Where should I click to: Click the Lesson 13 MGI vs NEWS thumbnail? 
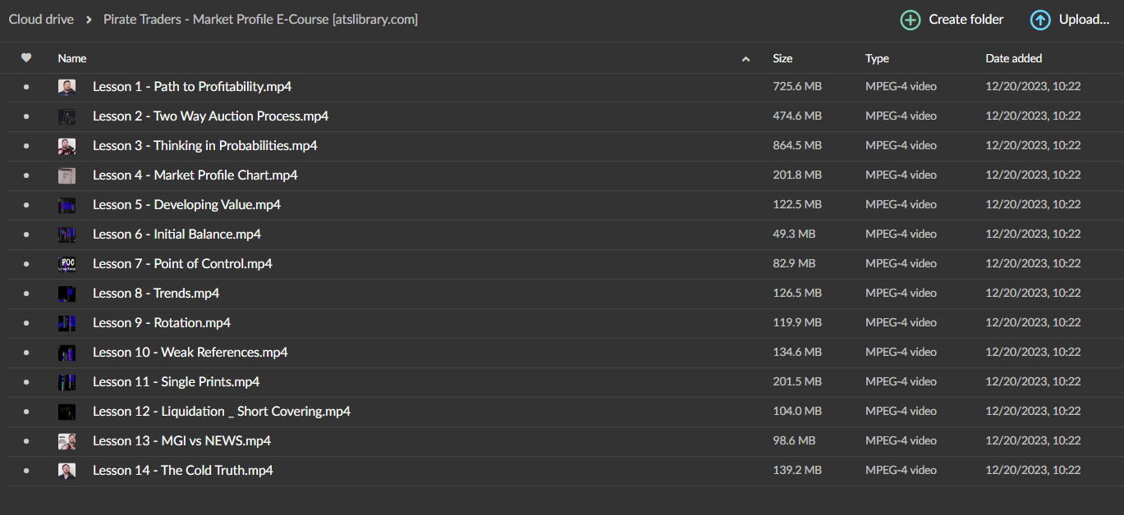67,441
